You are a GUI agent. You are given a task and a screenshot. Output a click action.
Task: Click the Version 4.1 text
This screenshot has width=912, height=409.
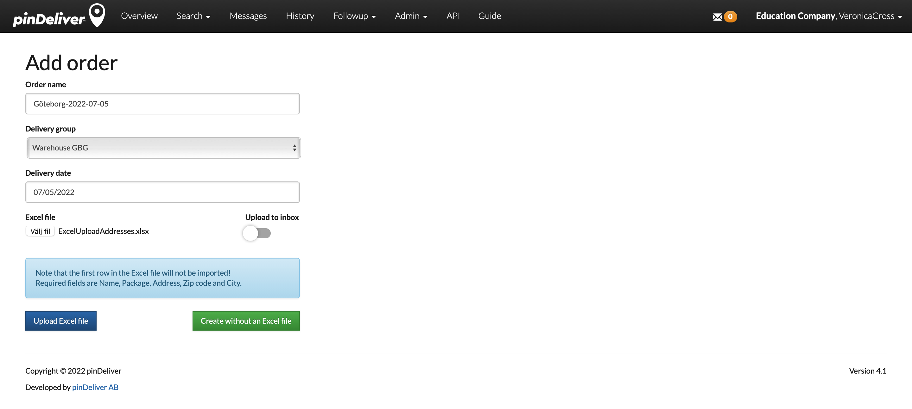point(867,371)
